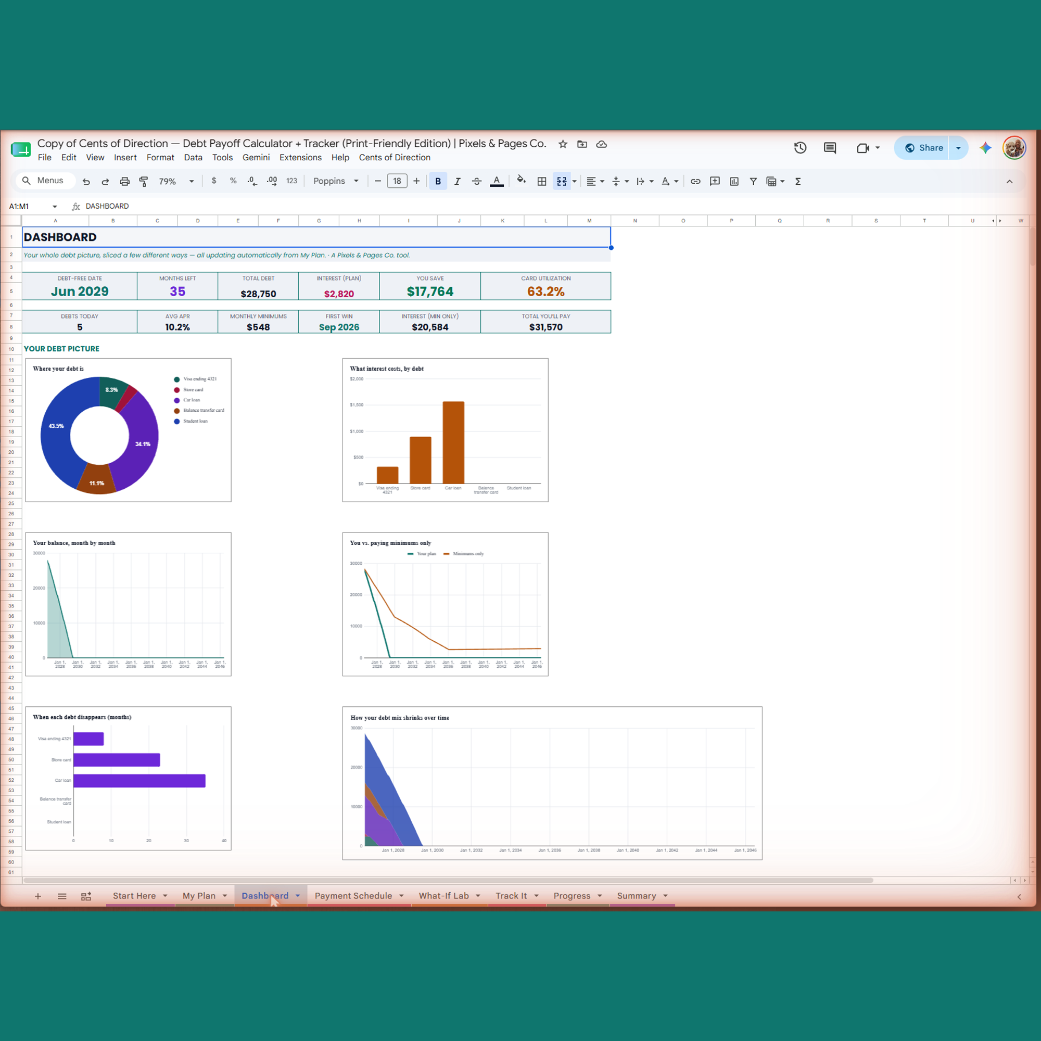Open the video call (Meet) icon
This screenshot has width=1041, height=1041.
[x=862, y=148]
